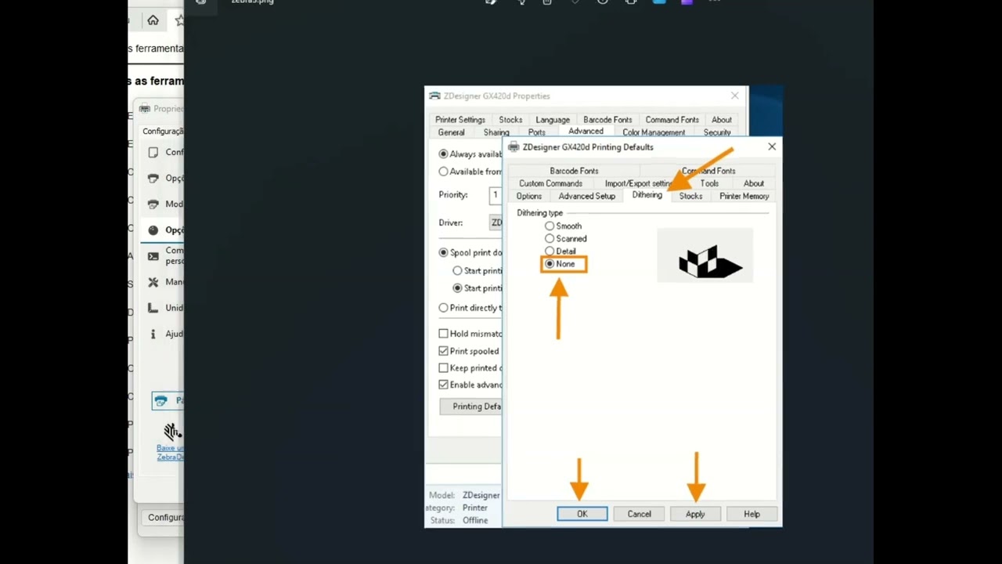Open Security tab in Properties window
Screen dimensions: 1002x564
pyautogui.click(x=717, y=132)
